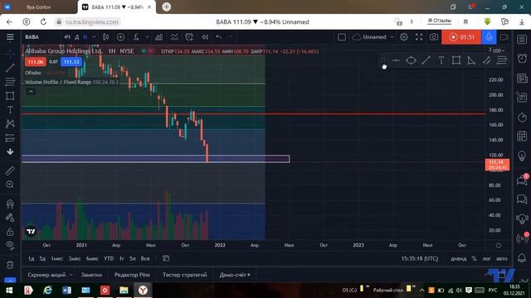The image size is (531, 298).
Task: Toggle Magnet mode
Action: coord(10,204)
